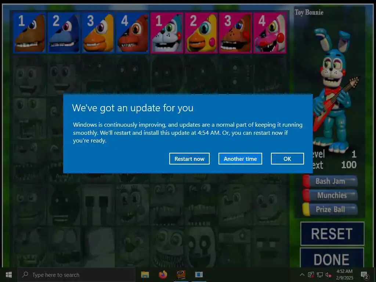Click the FNaF World taskbar icon
This screenshot has width=376, height=282.
[x=181, y=275]
